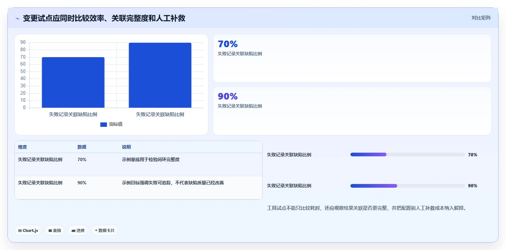Click the 数据卡片 tag chip
506x250 pixels.
click(105, 230)
